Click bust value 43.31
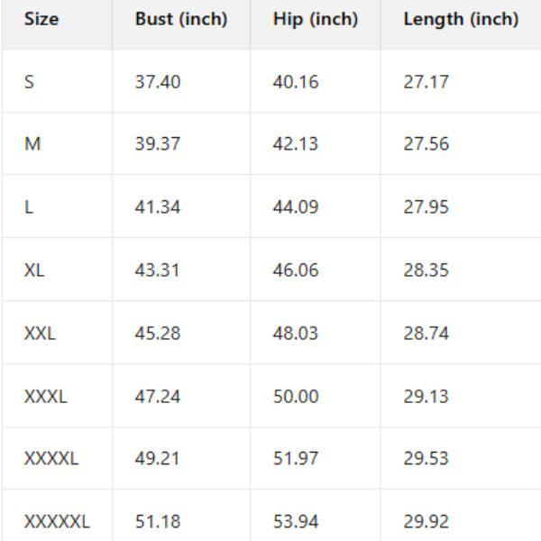The image size is (541, 541). click(158, 270)
